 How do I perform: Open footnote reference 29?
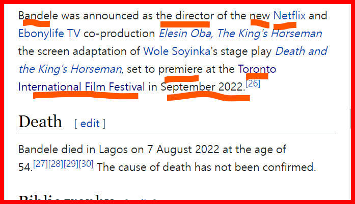[70, 164]
